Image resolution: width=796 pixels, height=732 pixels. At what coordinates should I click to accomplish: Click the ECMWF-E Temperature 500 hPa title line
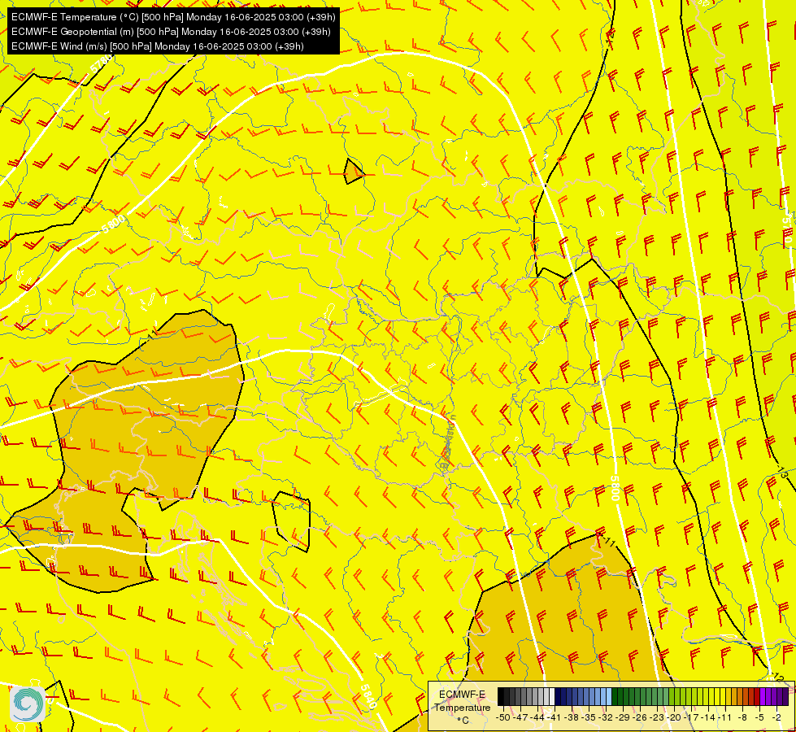pyautogui.click(x=173, y=17)
